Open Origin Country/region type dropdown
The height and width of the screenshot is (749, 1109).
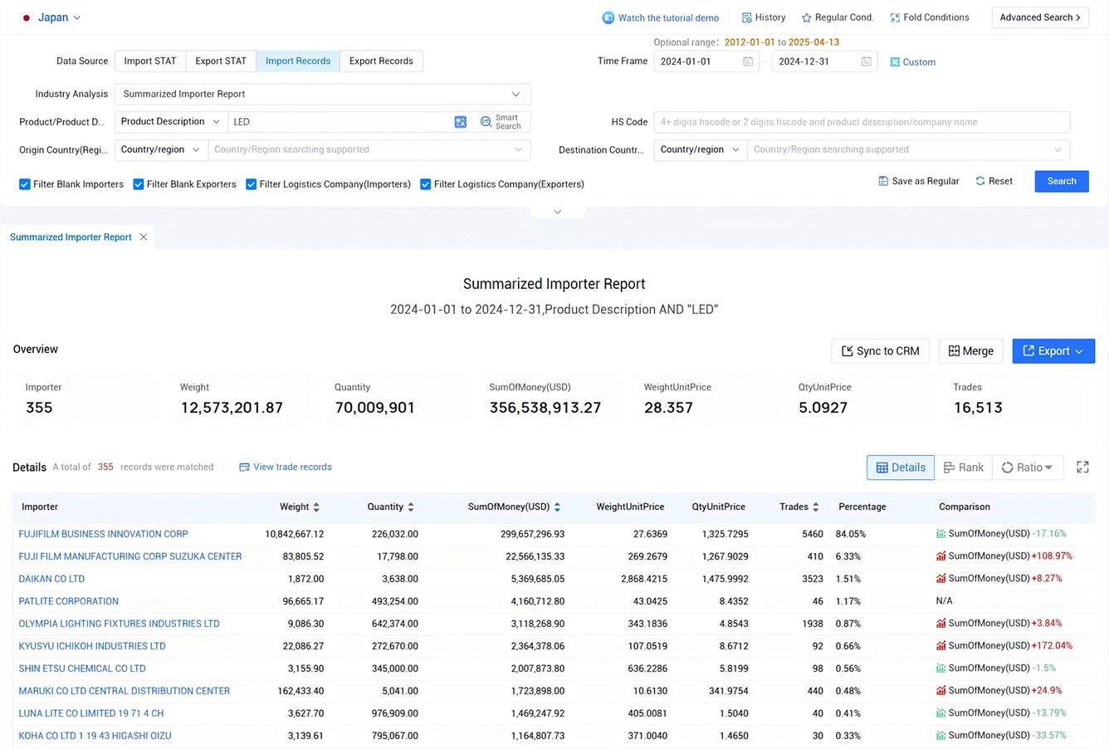(161, 149)
